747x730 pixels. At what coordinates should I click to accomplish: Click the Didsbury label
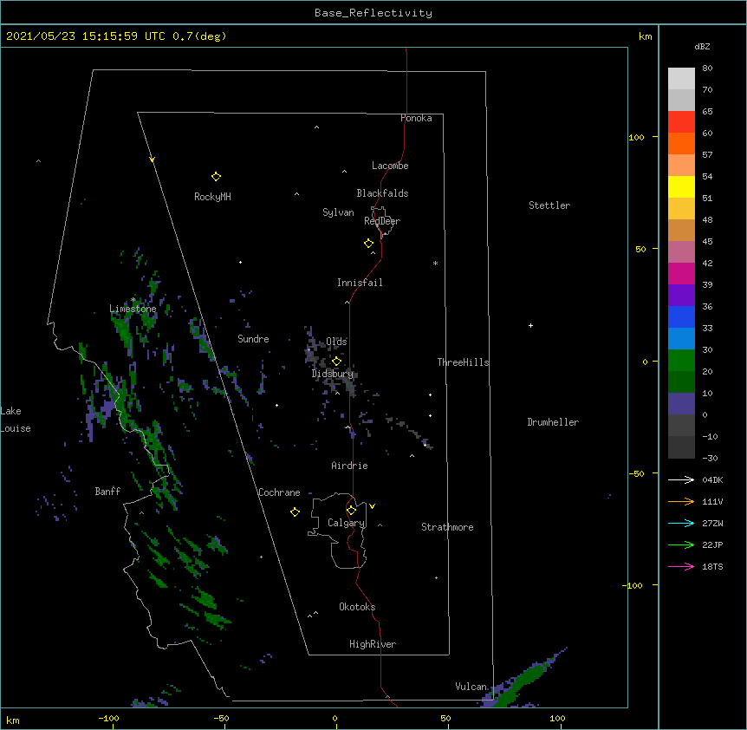[x=333, y=374]
